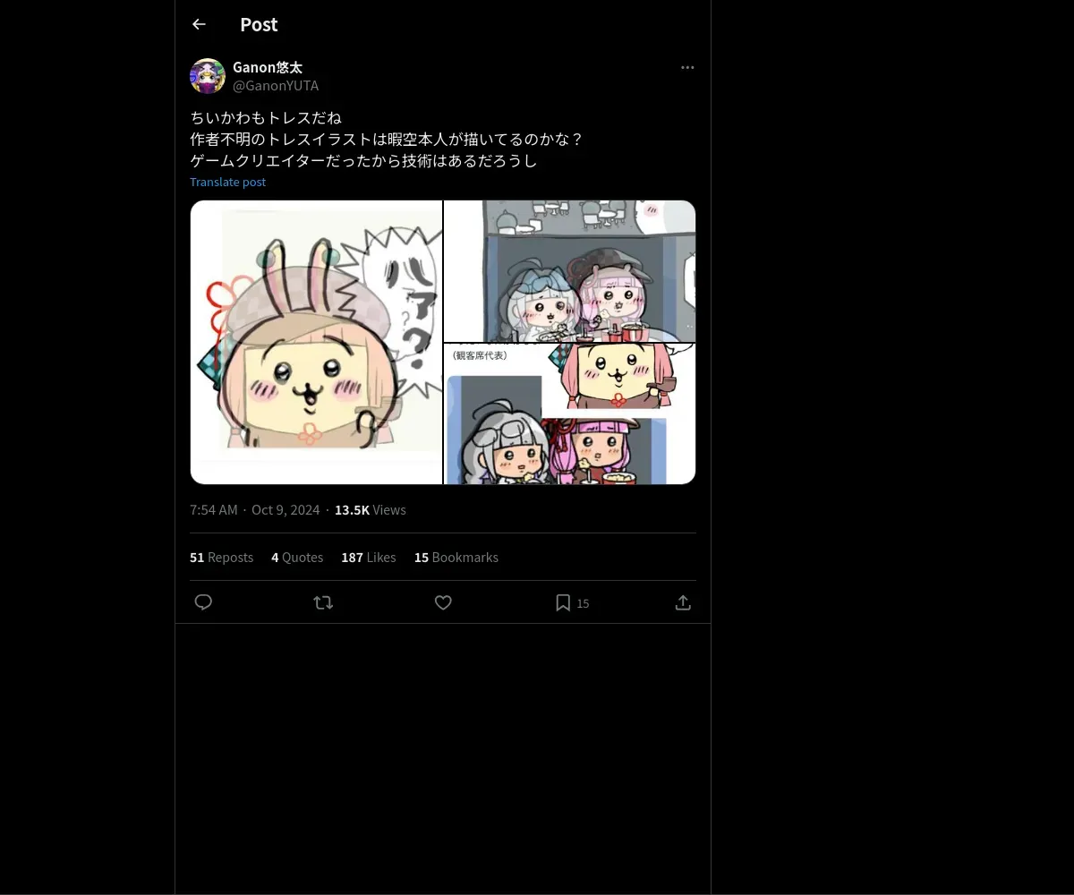View the 187 Likes list

(x=368, y=557)
